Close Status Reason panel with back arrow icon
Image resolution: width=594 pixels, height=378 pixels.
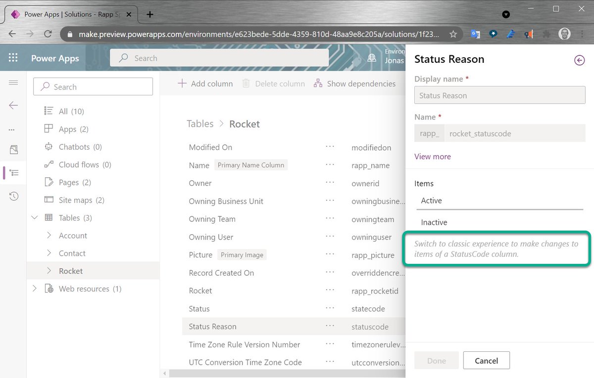pos(579,60)
